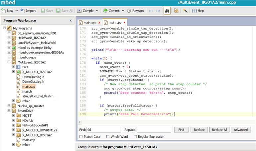Viewport: 256px width, 151px height.
Task: Click the binoculars Find icon
Action: pyautogui.click(x=167, y=11)
